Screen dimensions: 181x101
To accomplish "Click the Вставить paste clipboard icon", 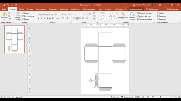I will pos(5,14).
